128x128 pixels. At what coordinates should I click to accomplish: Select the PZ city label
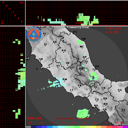click(123, 110)
